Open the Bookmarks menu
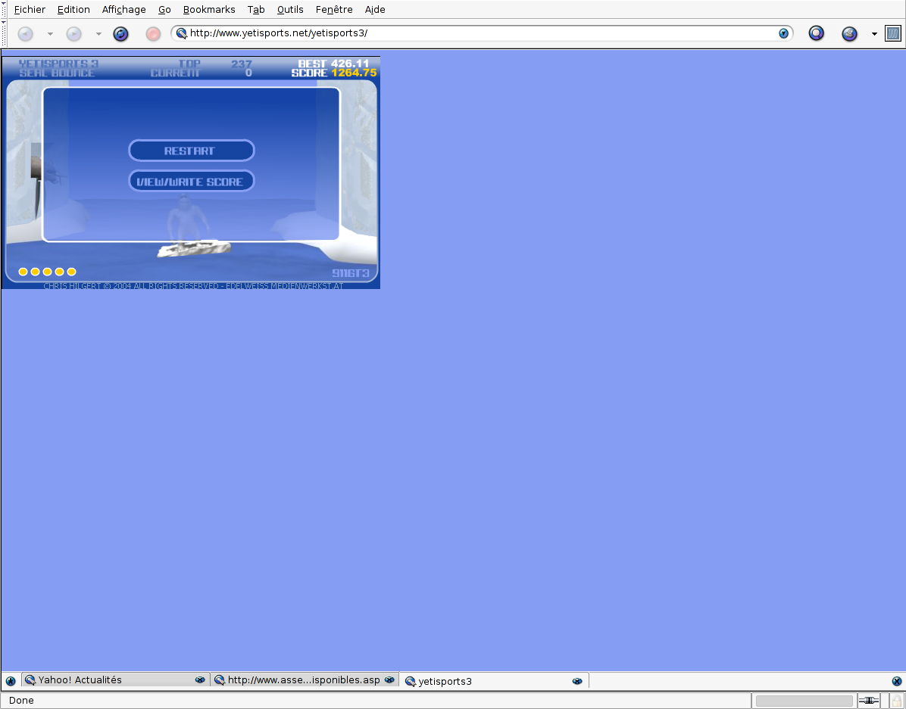The height and width of the screenshot is (709, 906). (209, 9)
